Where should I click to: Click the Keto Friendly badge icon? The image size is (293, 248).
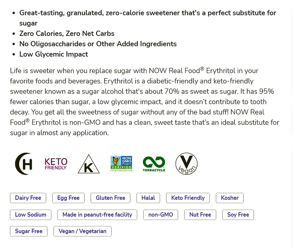(56, 164)
